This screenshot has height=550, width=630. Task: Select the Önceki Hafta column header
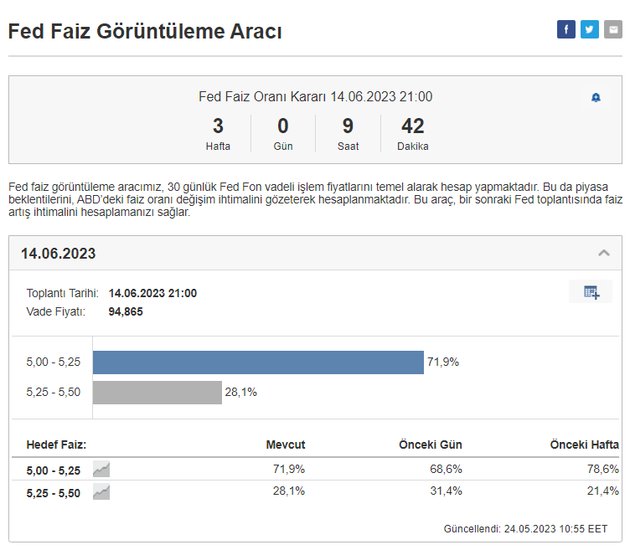tap(584, 445)
